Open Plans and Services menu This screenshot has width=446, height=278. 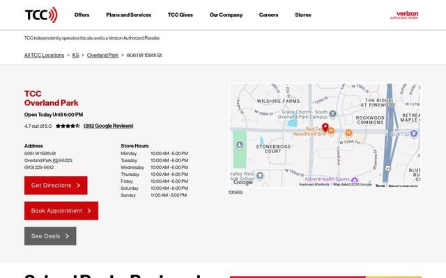pyautogui.click(x=128, y=15)
